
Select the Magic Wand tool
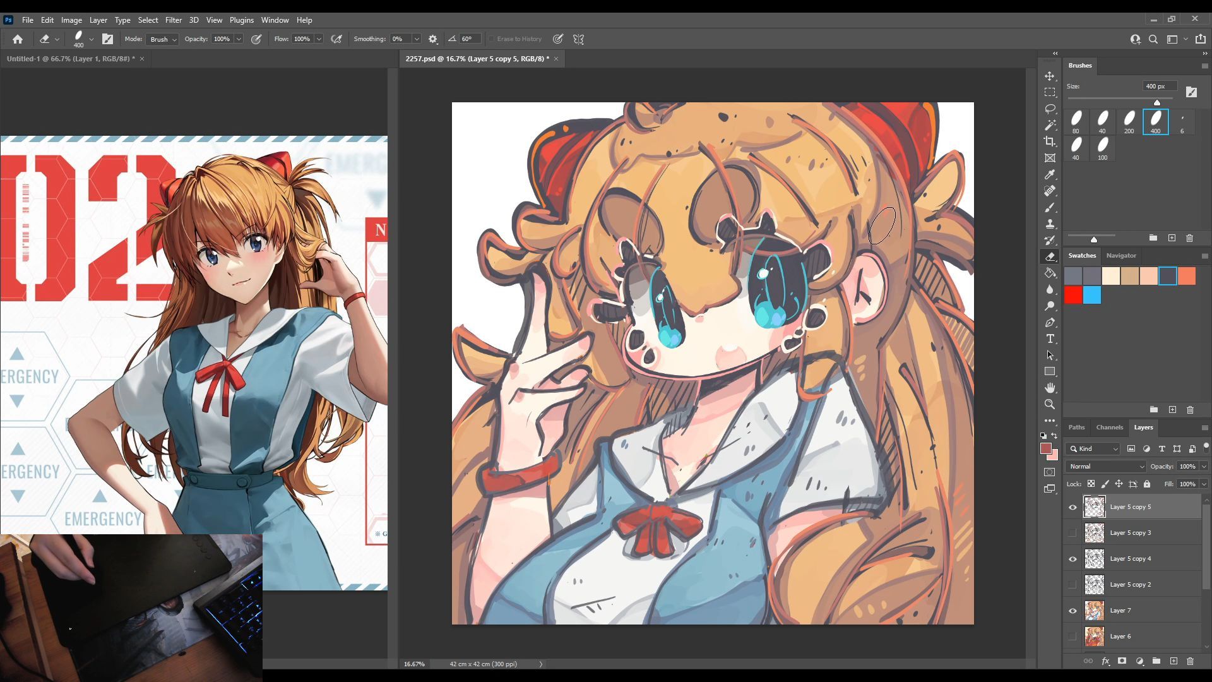tap(1050, 125)
